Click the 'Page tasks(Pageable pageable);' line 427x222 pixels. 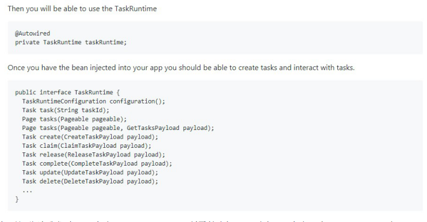point(74,119)
